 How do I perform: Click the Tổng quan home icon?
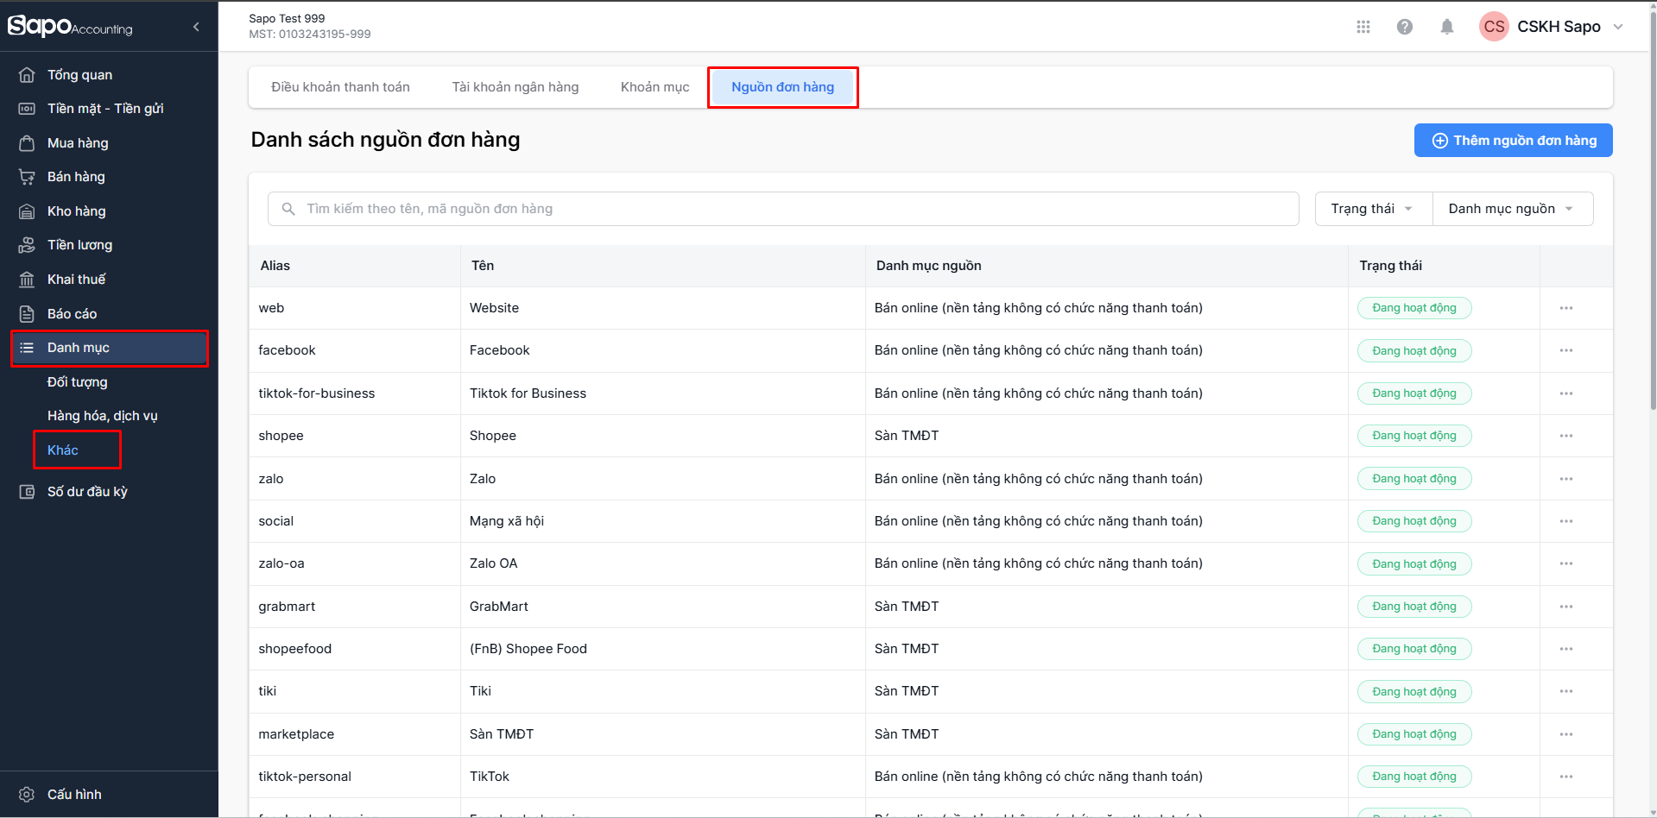point(27,75)
